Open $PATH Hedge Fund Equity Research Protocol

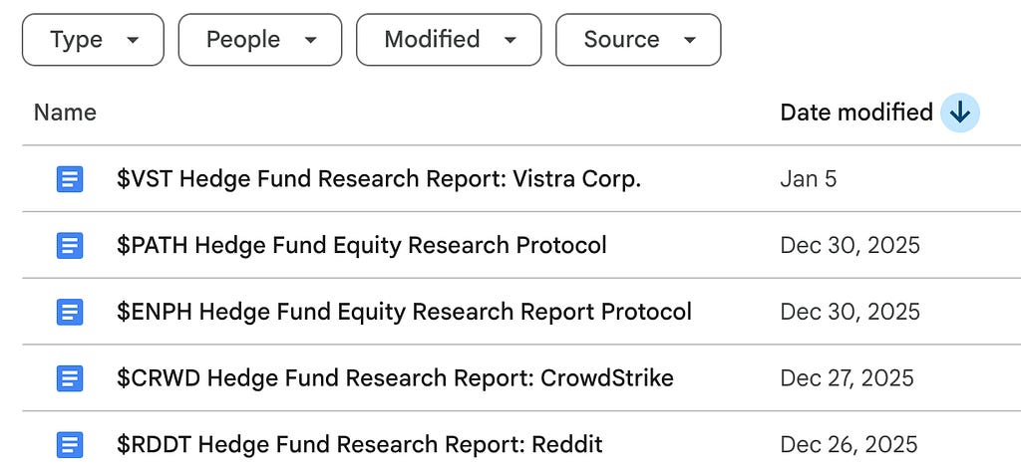361,245
